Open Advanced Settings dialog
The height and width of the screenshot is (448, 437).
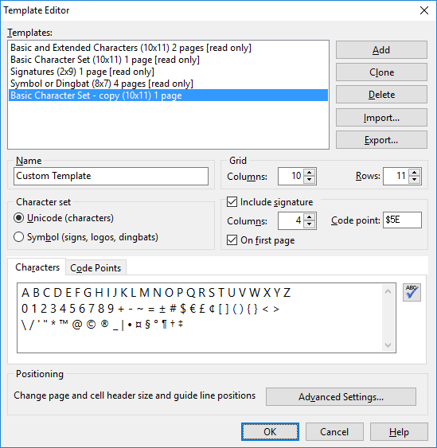click(341, 397)
